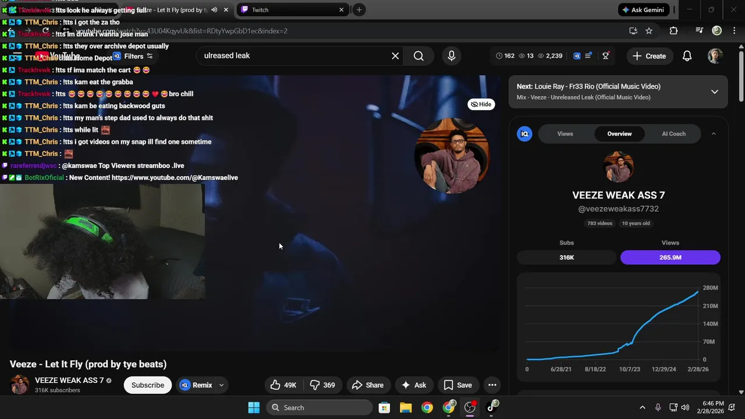Open the YouTube account avatar menu
The height and width of the screenshot is (419, 745).
[x=715, y=56]
